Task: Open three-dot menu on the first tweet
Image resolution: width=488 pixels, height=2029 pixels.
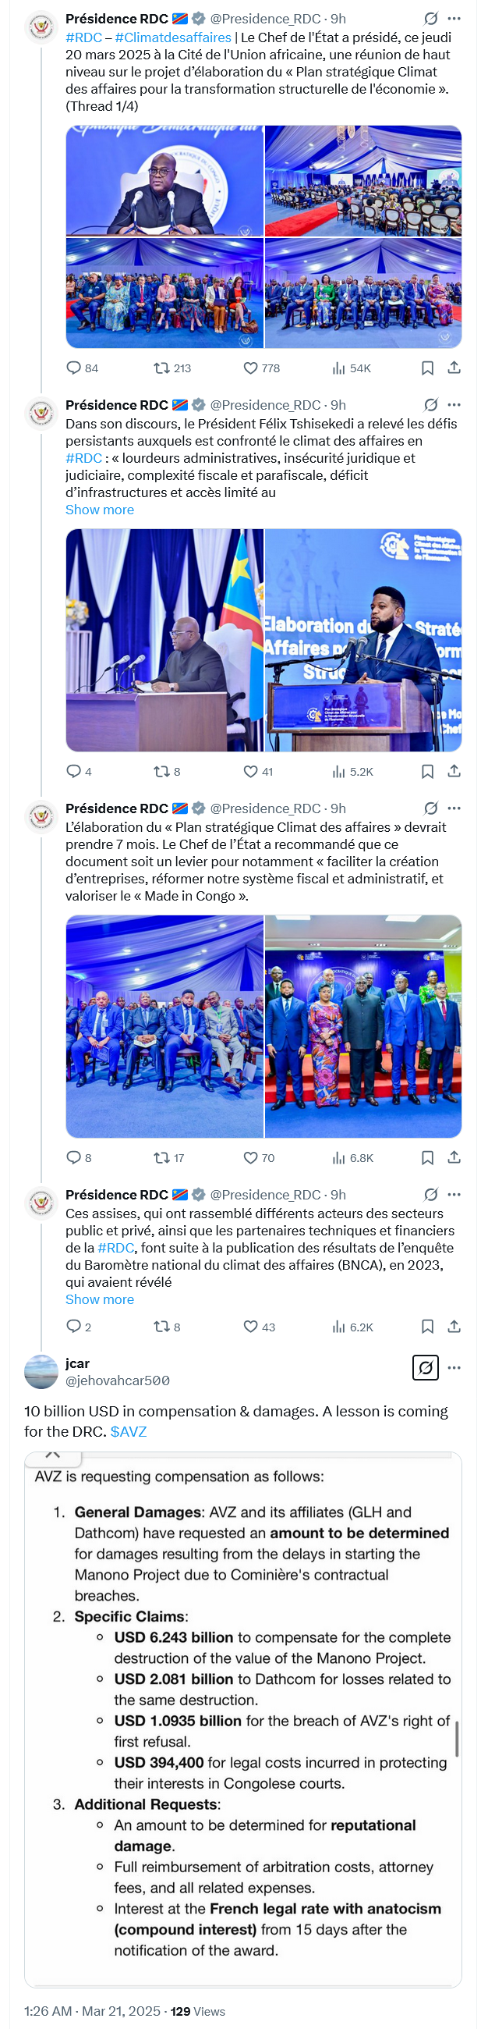Action: (x=454, y=18)
